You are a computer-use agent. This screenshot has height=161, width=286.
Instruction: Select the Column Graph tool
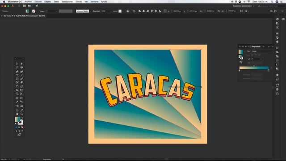21,106
